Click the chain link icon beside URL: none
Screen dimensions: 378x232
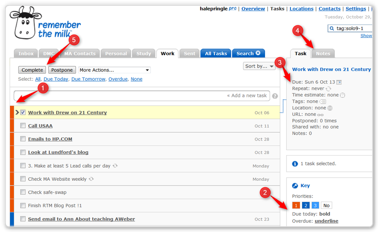point(321,115)
